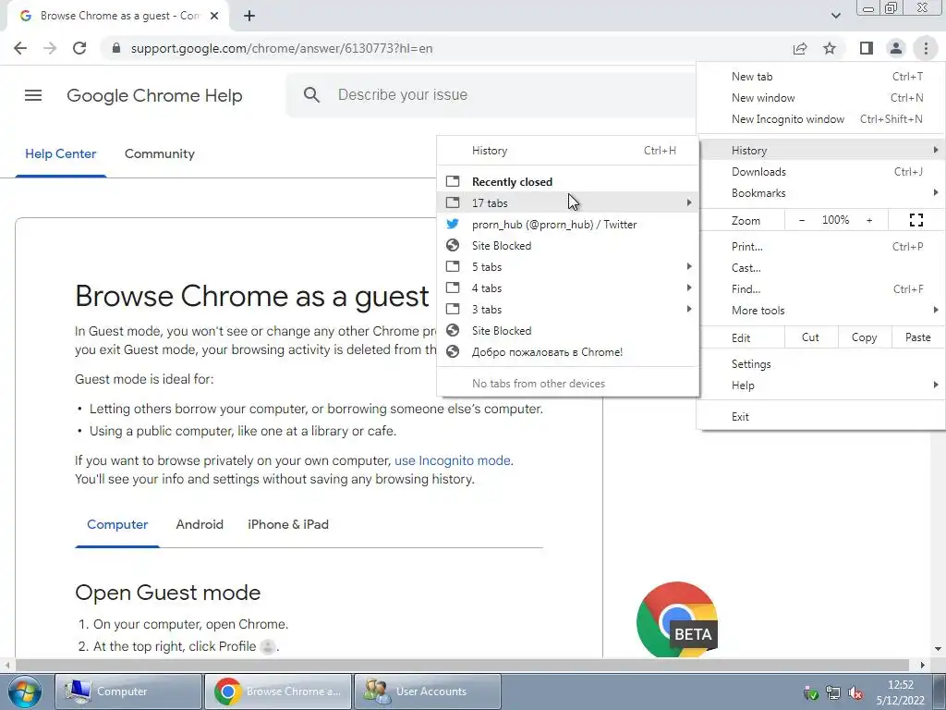Open the hamburger main menu in Help

tap(33, 95)
